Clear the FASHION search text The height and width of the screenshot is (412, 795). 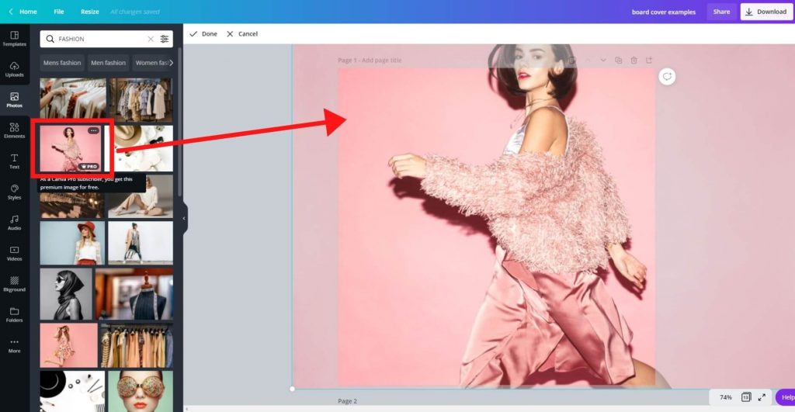pyautogui.click(x=151, y=39)
